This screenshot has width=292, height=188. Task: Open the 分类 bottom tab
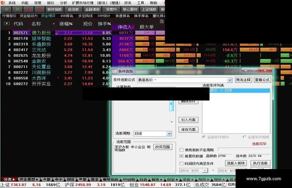point(9,179)
